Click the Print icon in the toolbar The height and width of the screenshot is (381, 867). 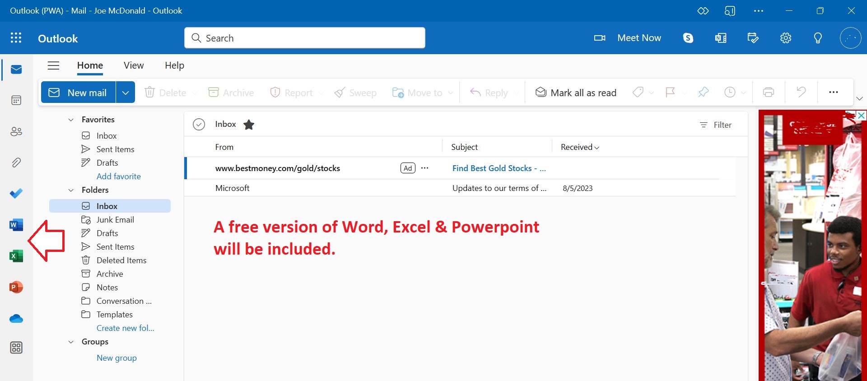(769, 93)
